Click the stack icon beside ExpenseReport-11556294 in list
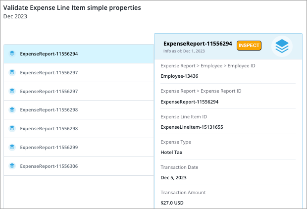This screenshot has height=209, width=307. pos(12,53)
